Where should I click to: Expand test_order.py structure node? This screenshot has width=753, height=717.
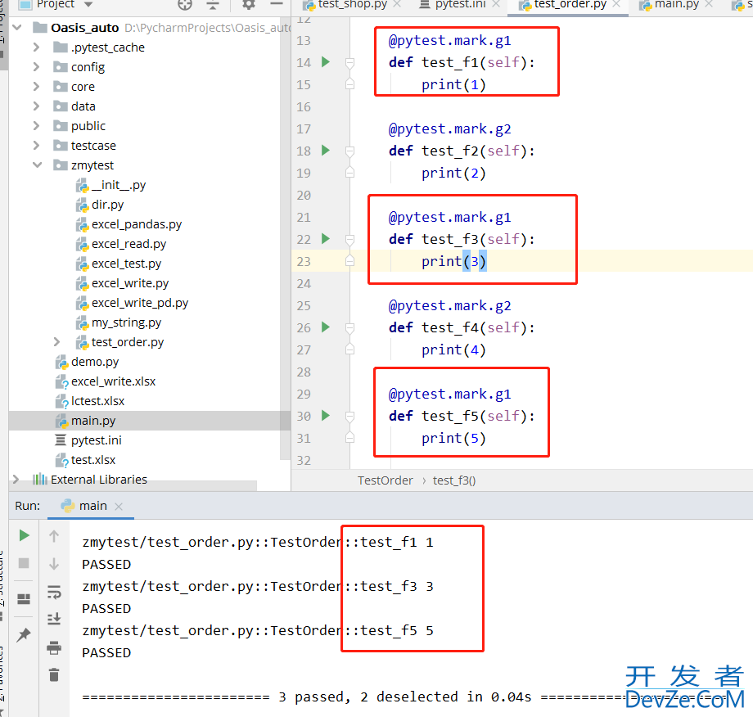coord(56,342)
